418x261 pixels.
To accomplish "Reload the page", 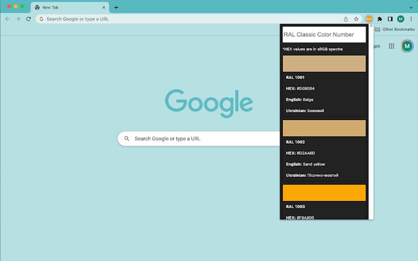I will [x=28, y=19].
